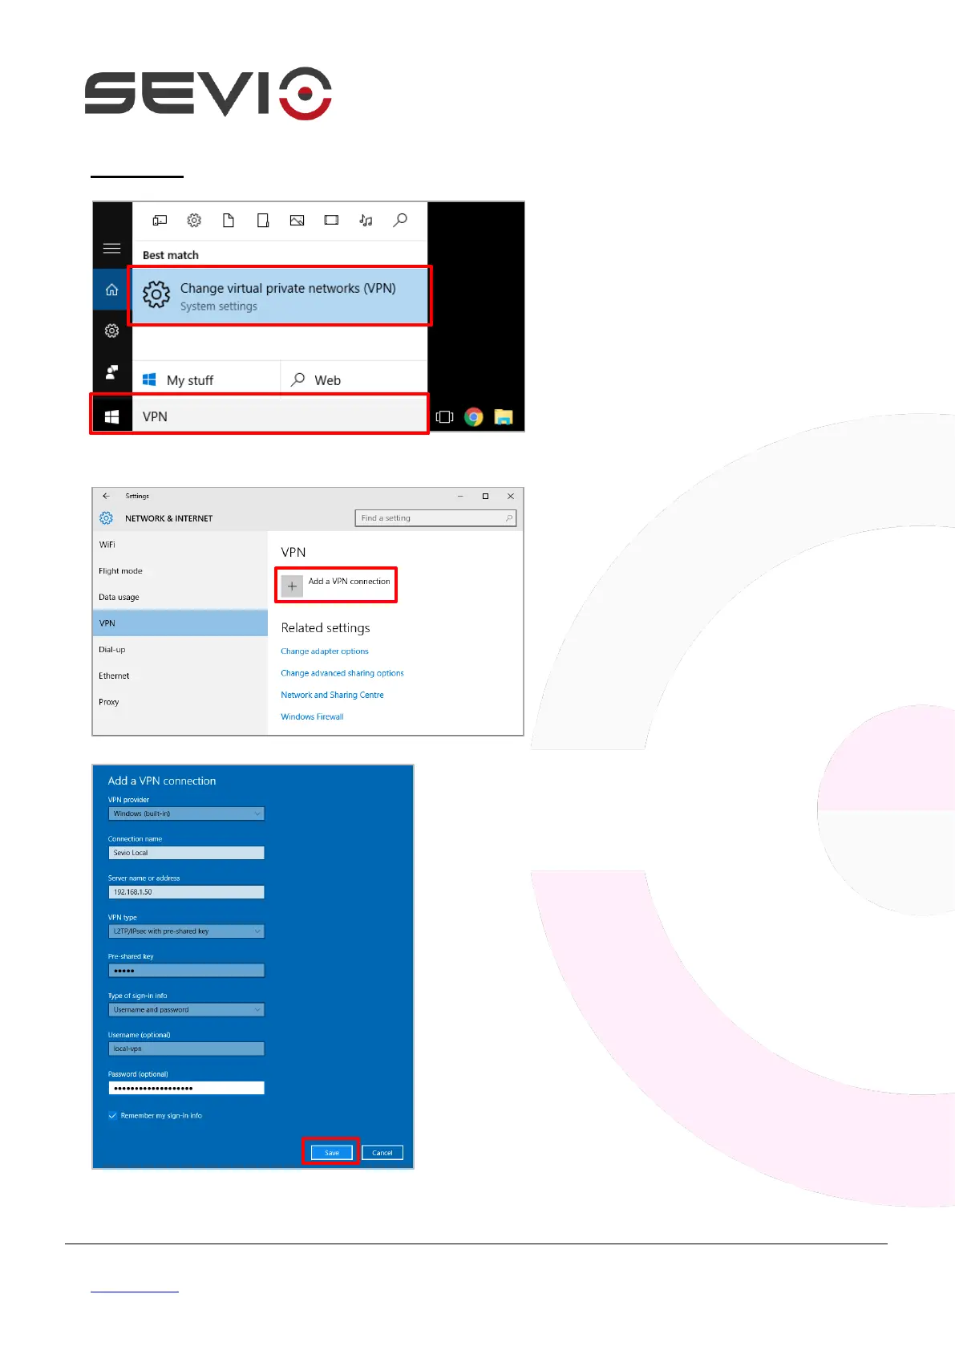
Task: Select Data usage in Settings sidebar
Action: pyautogui.click(x=180, y=597)
